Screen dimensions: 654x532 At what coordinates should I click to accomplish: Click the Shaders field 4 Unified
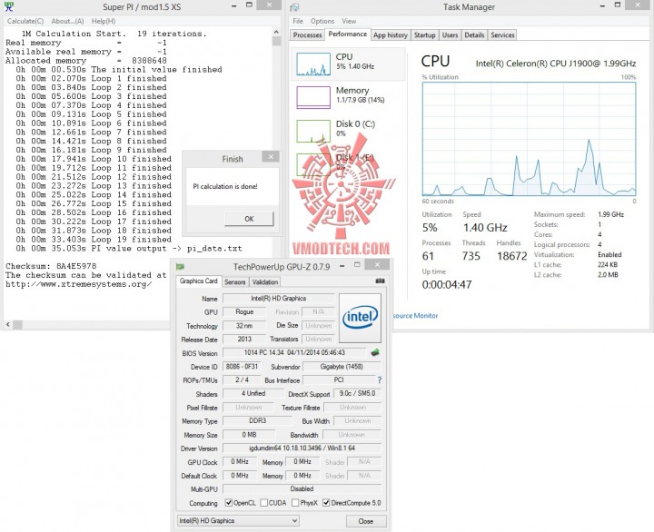click(x=253, y=393)
